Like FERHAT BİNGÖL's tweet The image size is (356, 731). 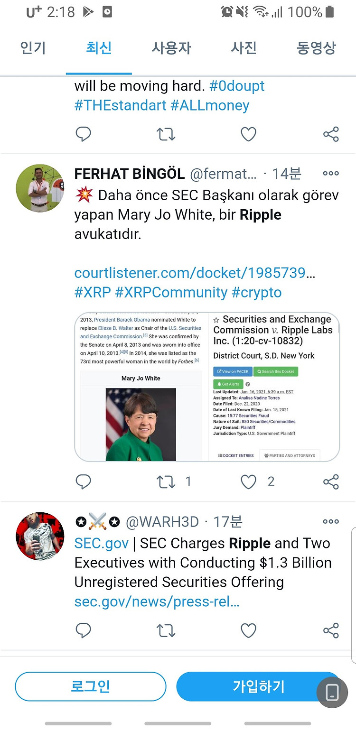coord(249,482)
